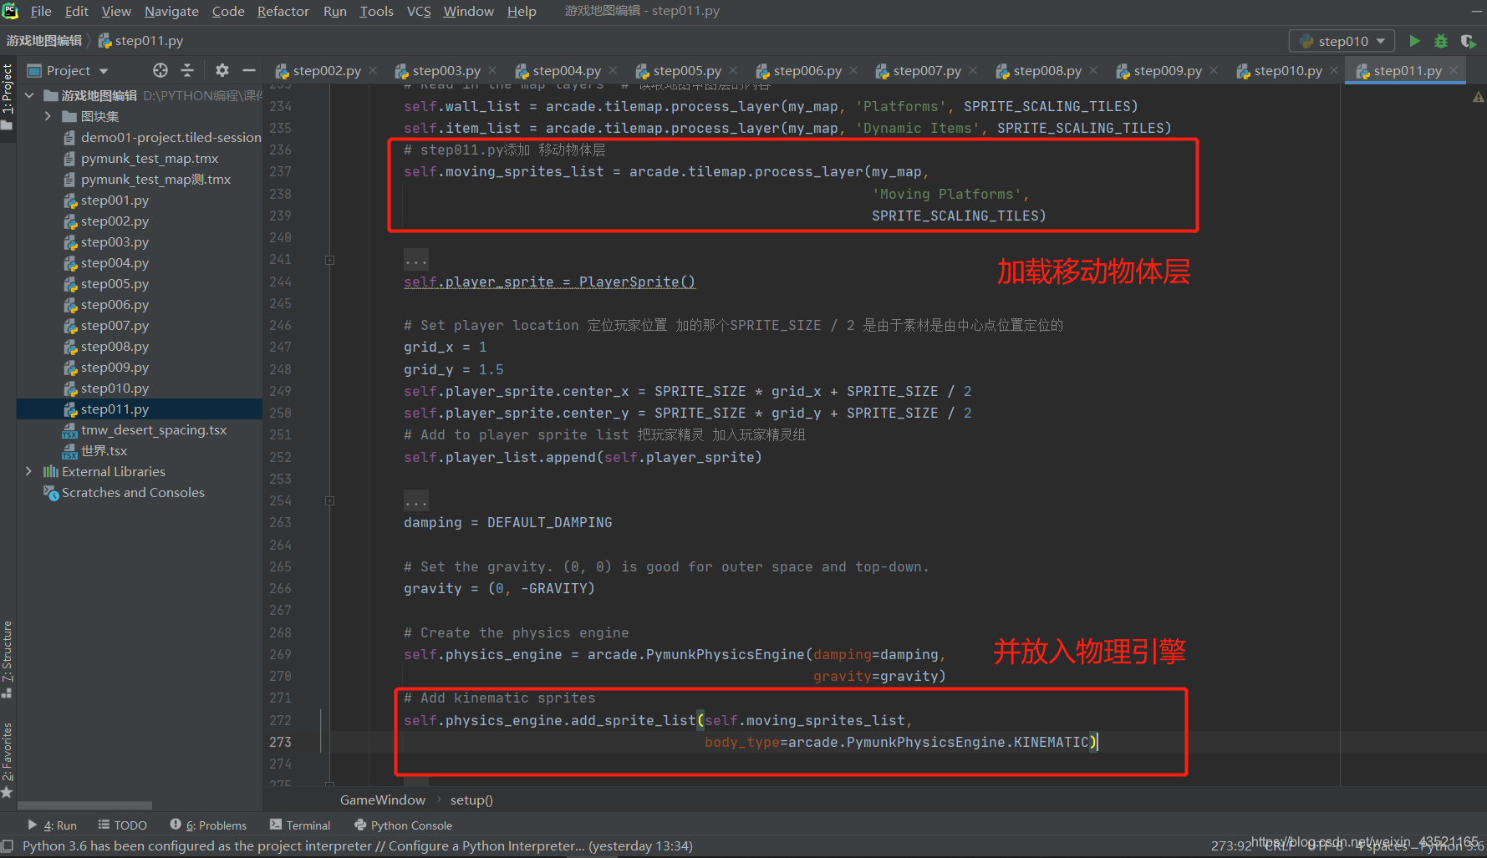Open the Navigate menu
The width and height of the screenshot is (1487, 858).
point(171,11)
